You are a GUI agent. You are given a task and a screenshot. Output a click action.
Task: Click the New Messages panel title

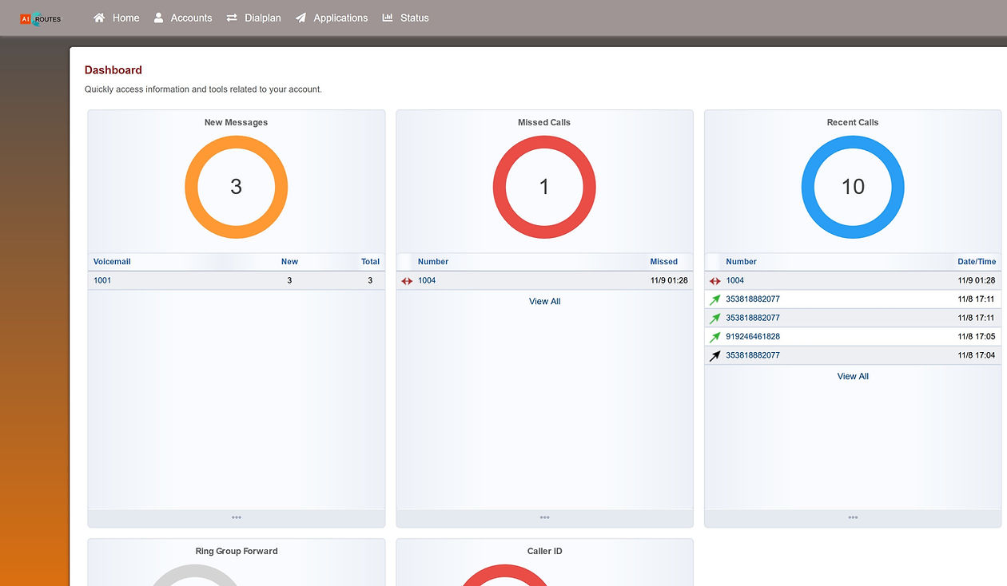click(x=236, y=122)
